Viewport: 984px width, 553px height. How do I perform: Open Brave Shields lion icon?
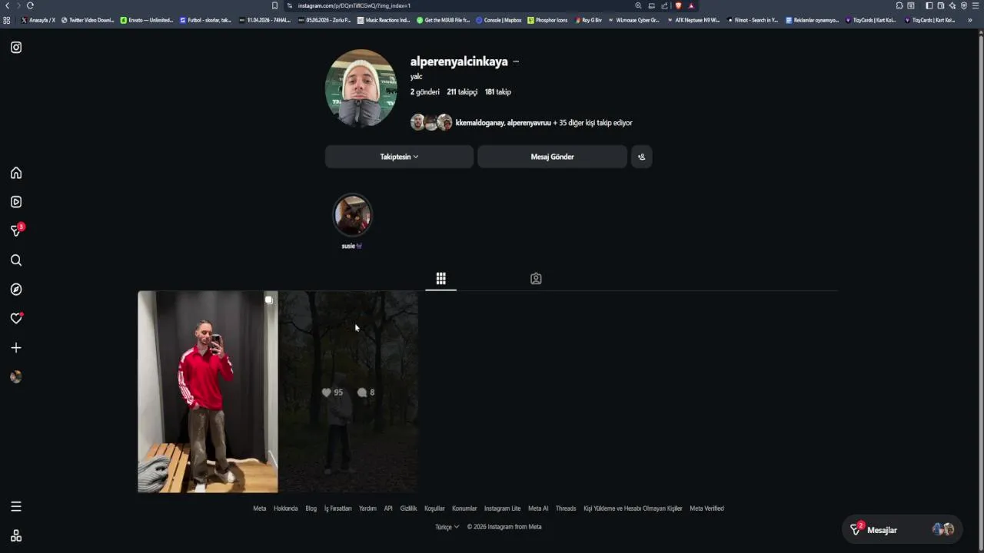coord(678,5)
